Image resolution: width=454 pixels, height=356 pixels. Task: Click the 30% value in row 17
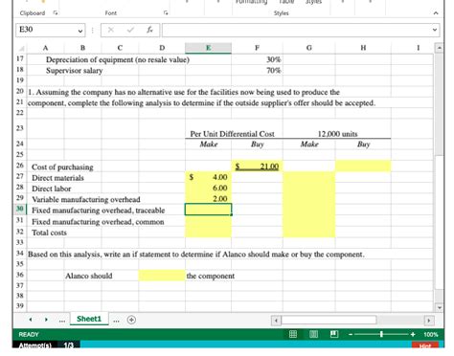tap(274, 60)
